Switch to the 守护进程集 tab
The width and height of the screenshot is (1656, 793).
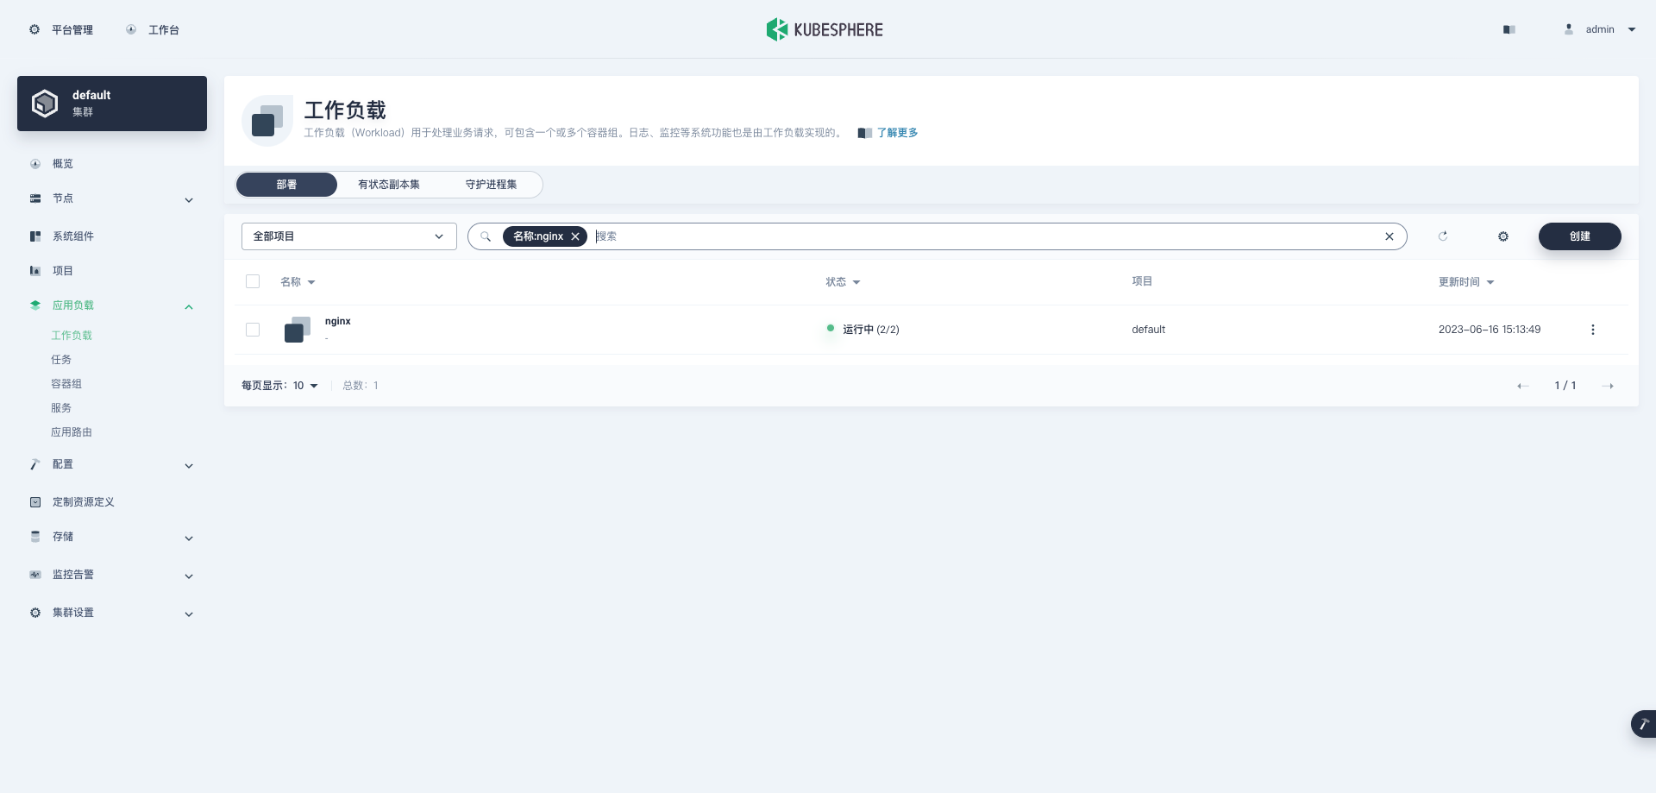pos(491,185)
